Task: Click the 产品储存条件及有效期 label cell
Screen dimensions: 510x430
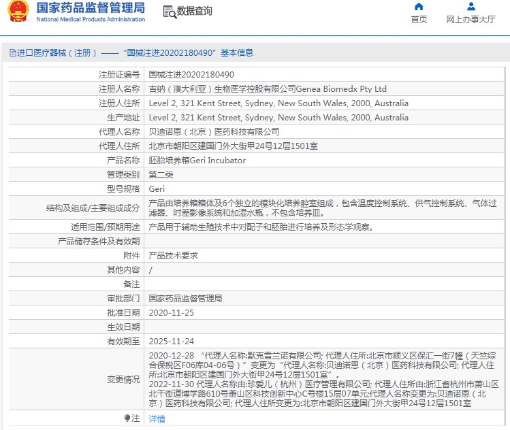Action: 76,241
